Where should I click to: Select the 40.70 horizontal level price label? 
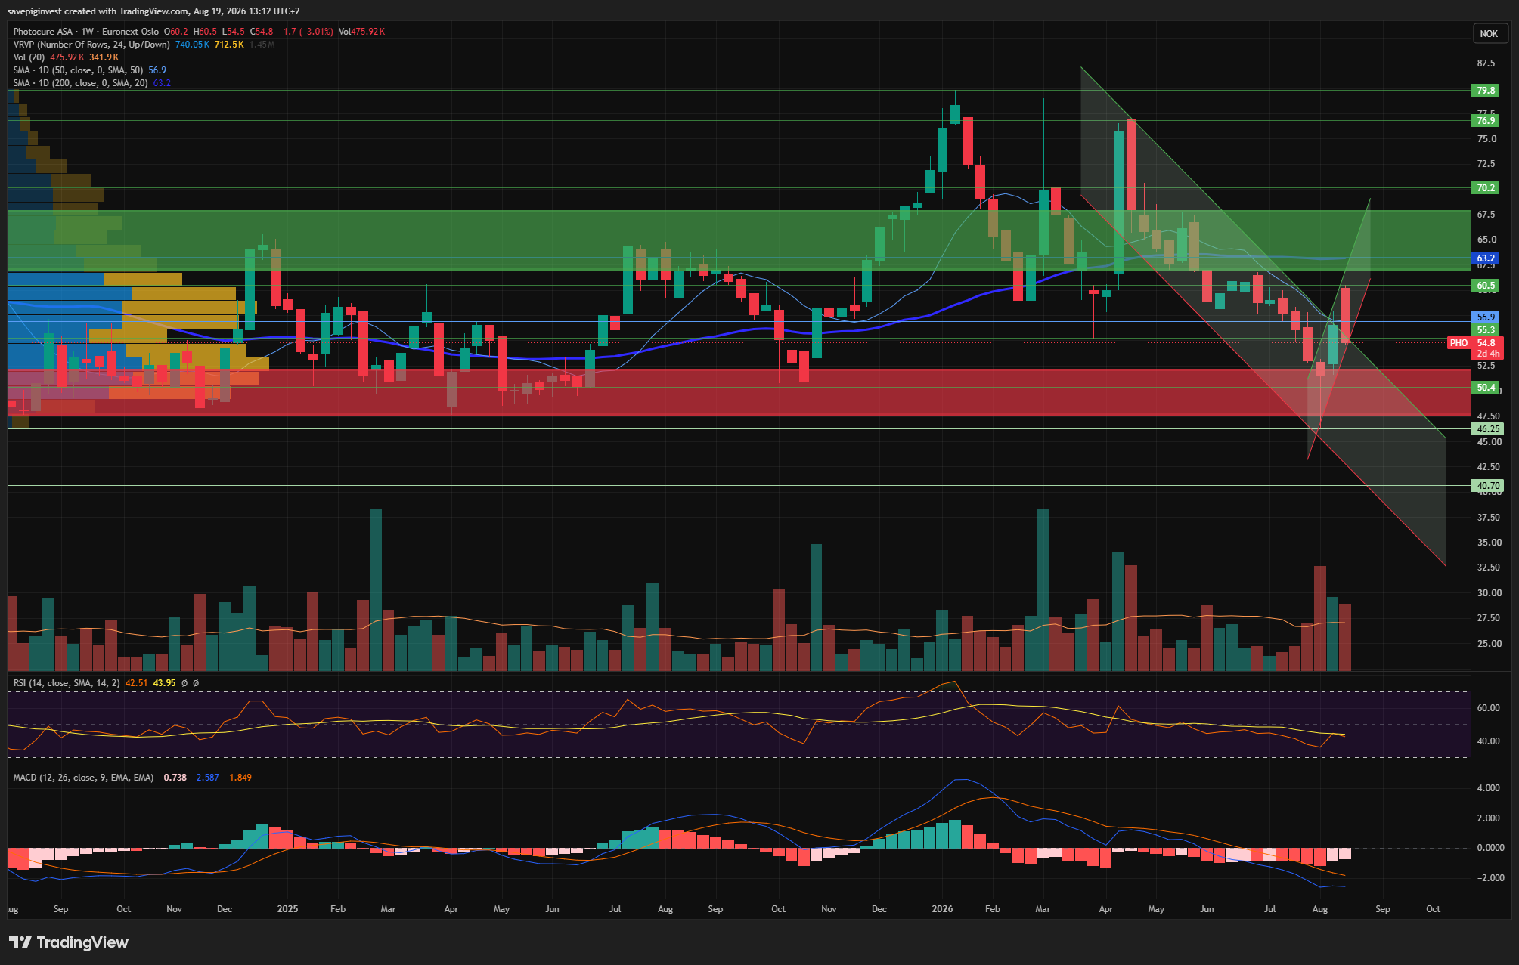point(1487,486)
